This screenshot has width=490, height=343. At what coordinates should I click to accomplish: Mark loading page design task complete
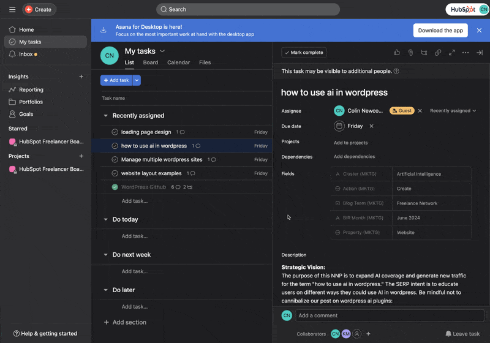click(115, 132)
